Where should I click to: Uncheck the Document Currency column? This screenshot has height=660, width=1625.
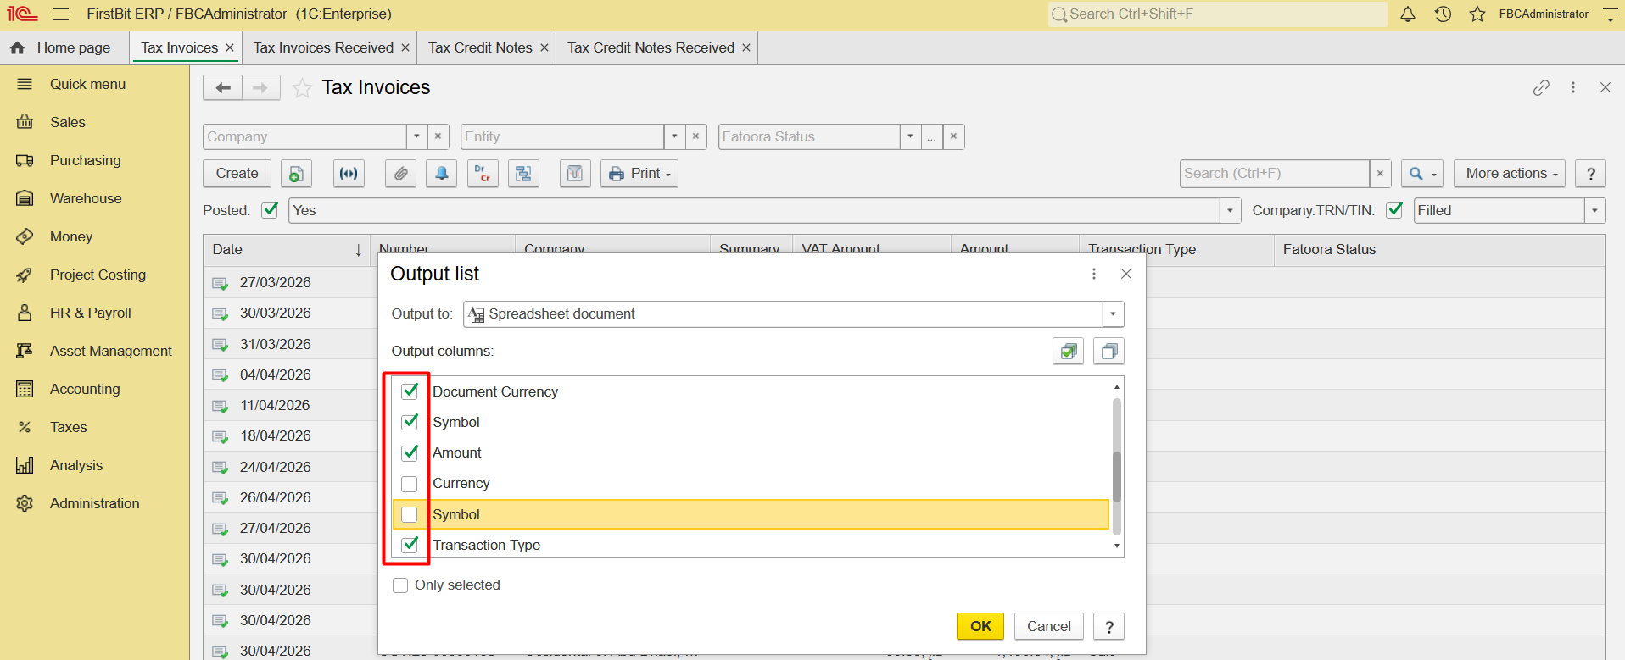(410, 391)
